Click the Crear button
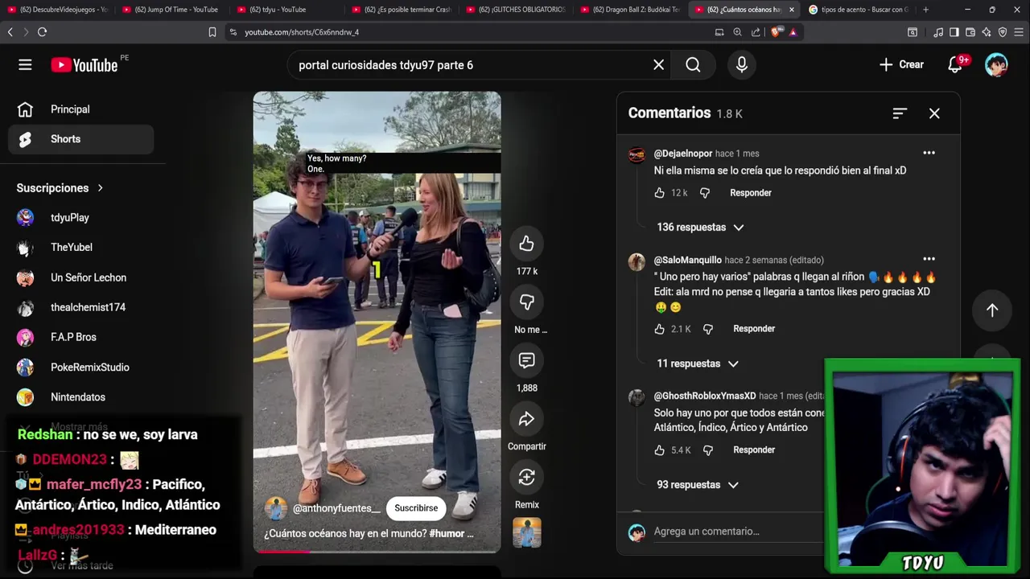Image resolution: width=1030 pixels, height=579 pixels. pos(901,65)
